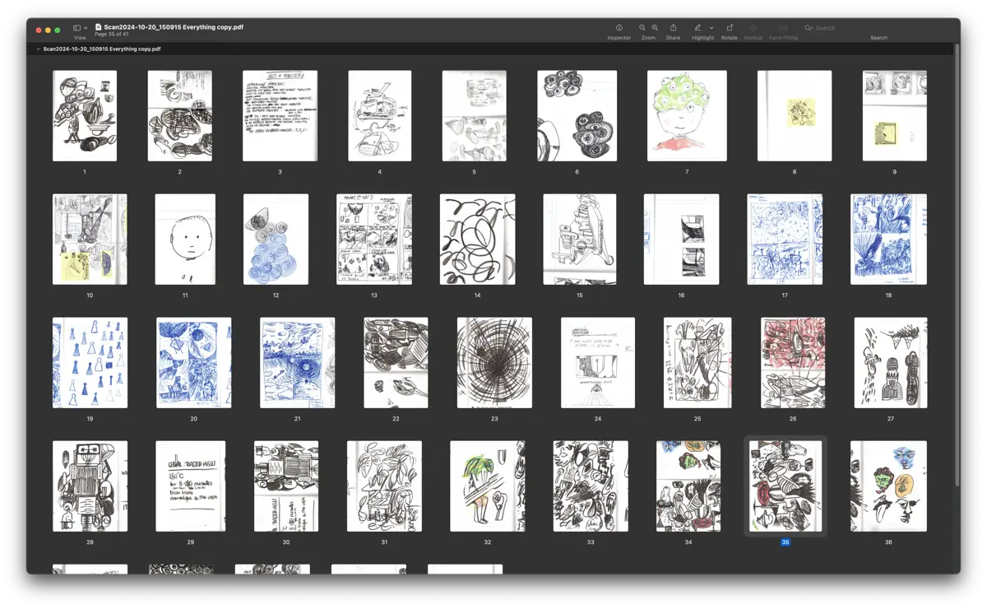Select colored faces page 36 thumbnail

[x=888, y=486]
